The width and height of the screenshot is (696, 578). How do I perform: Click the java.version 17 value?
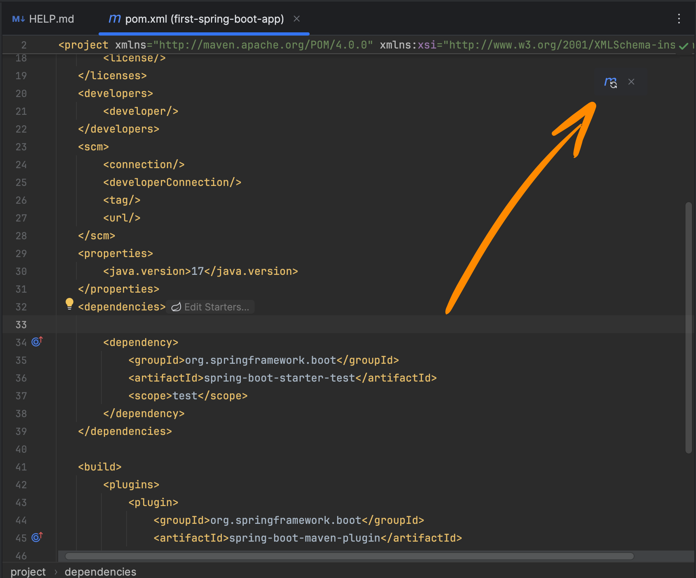[197, 271]
